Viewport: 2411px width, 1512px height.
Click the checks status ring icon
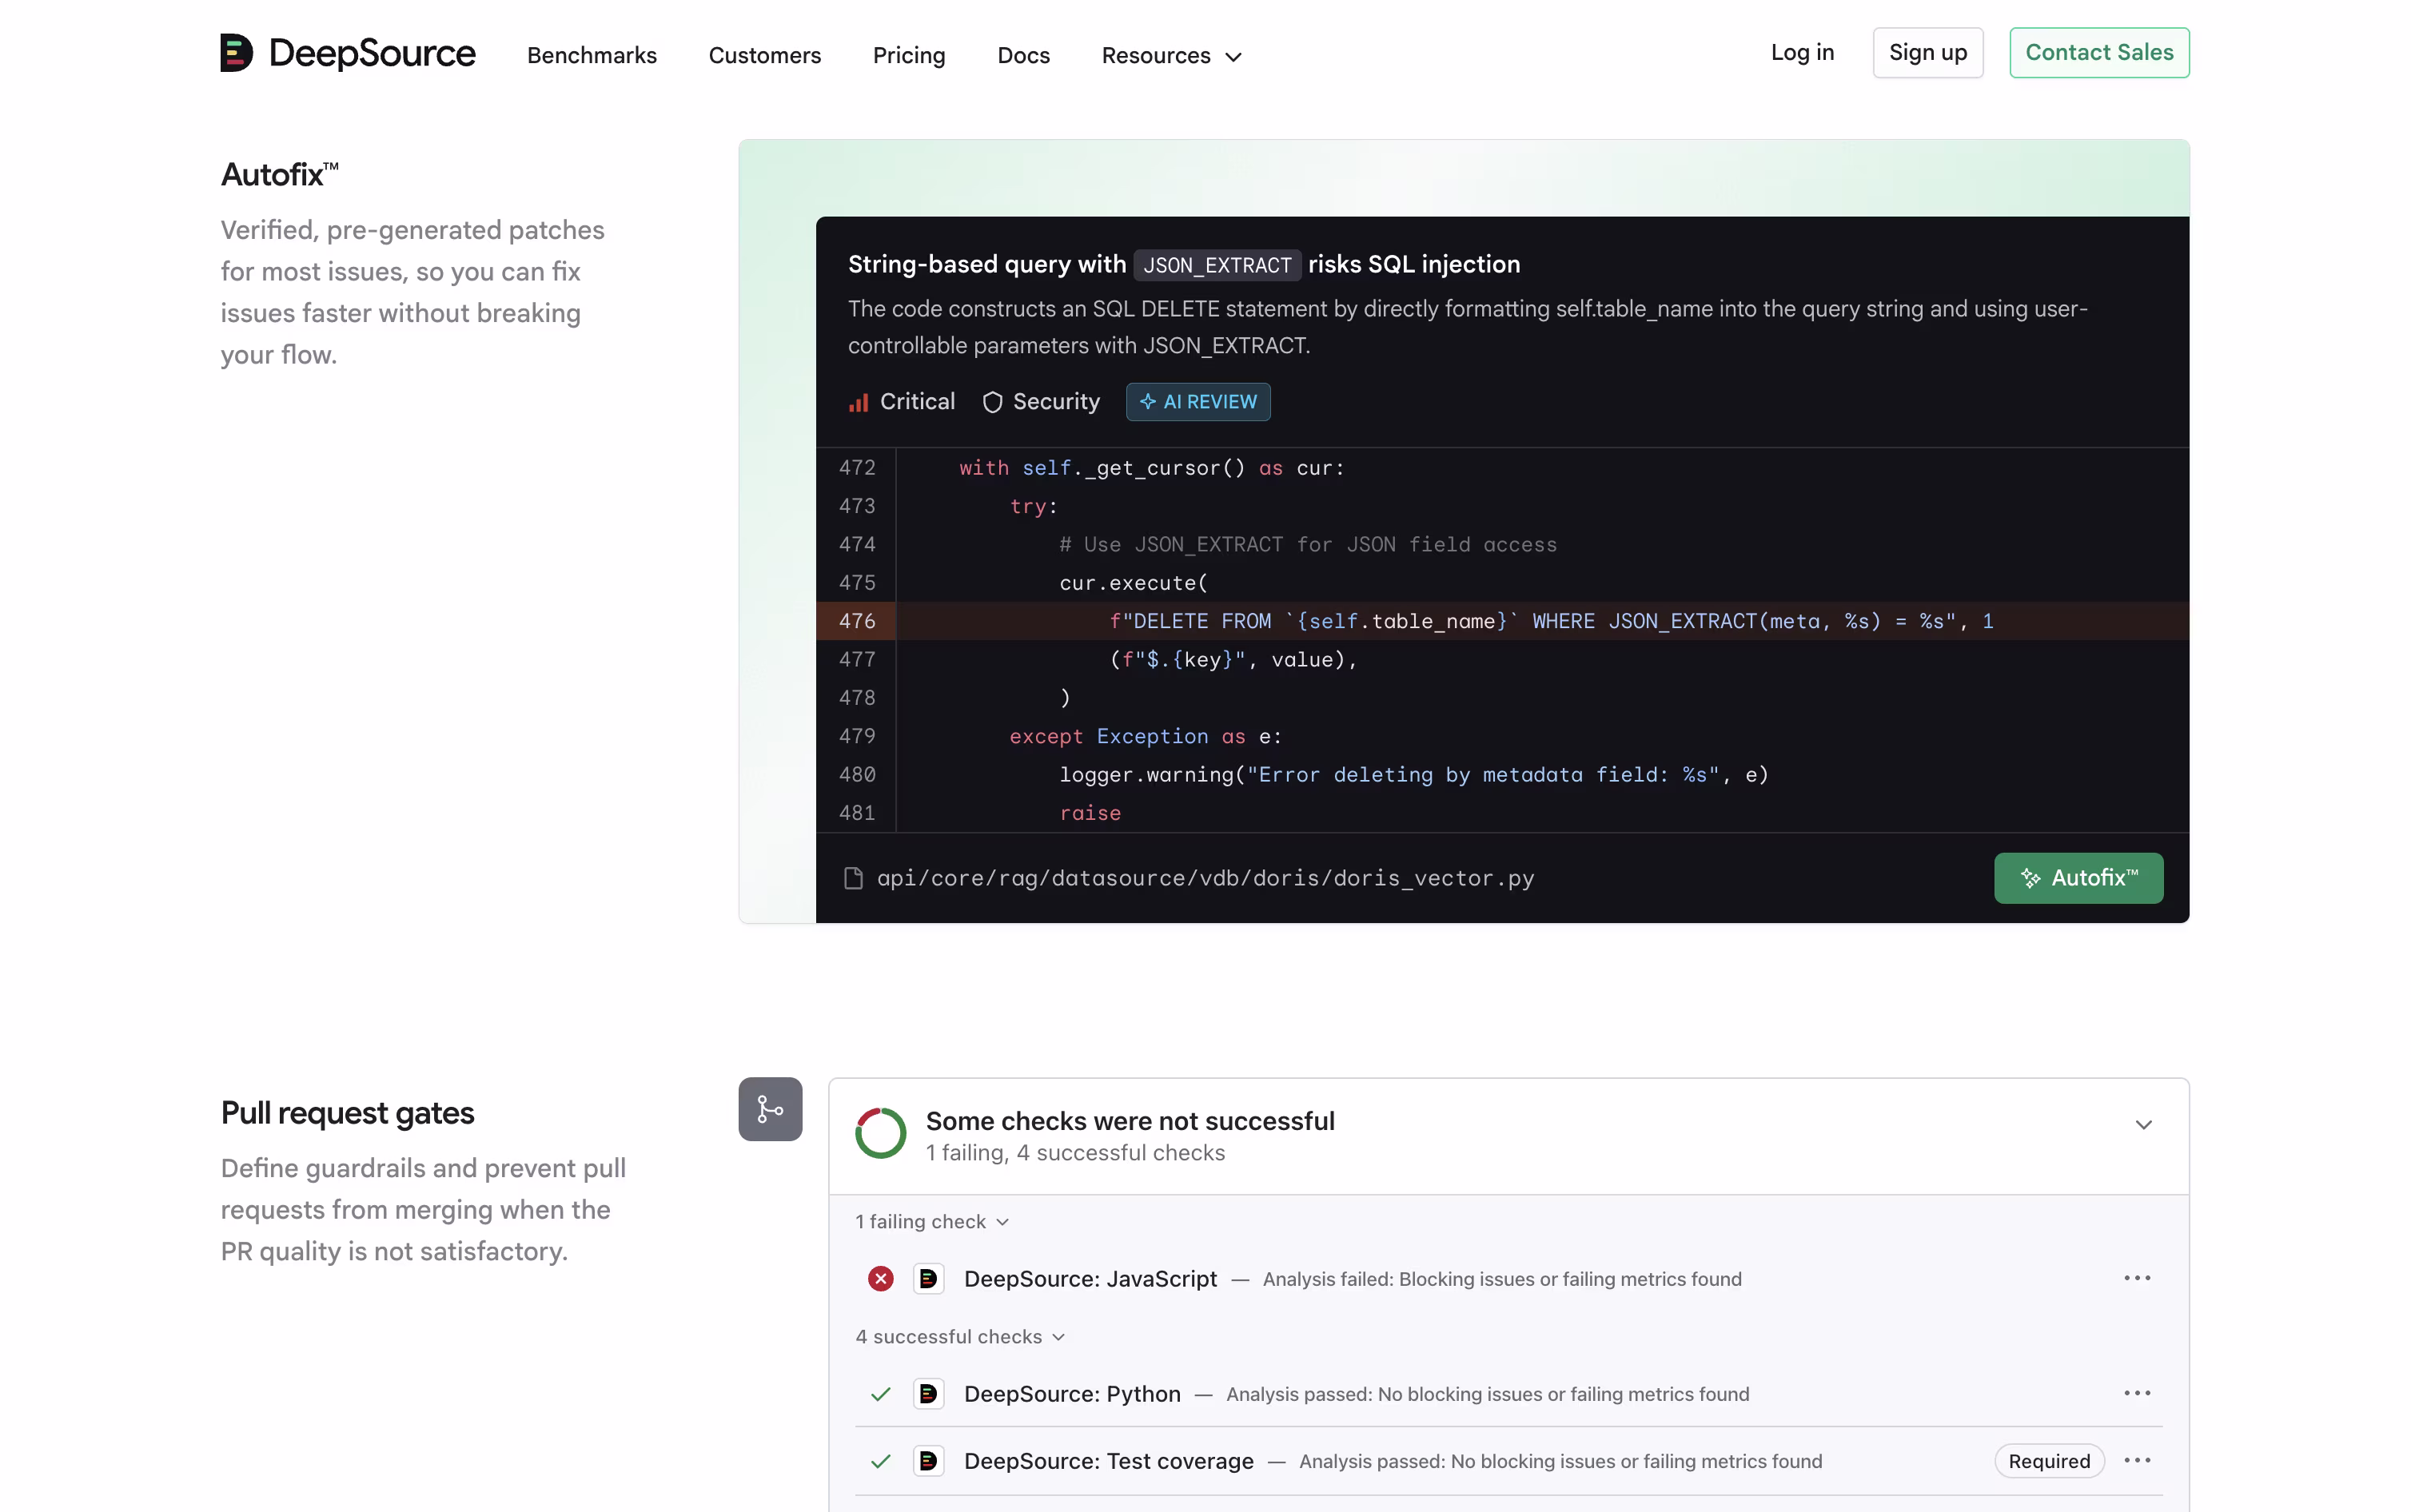[879, 1132]
